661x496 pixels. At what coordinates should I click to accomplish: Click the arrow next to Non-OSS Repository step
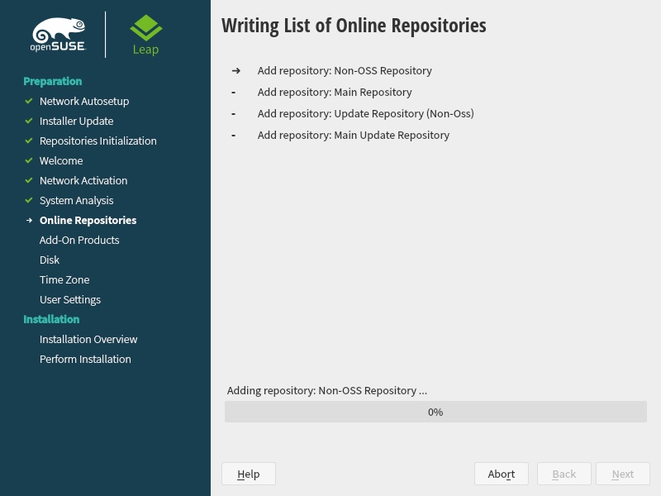click(236, 71)
